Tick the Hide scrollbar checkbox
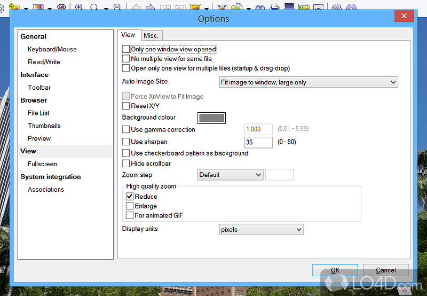Image resolution: width=427 pixels, height=296 pixels. [x=125, y=163]
